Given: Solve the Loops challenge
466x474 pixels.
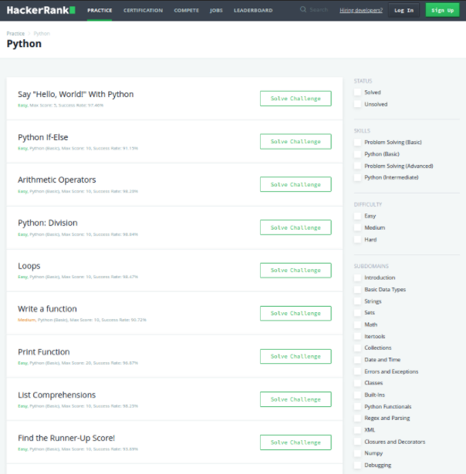Looking at the screenshot, I should 295,271.
